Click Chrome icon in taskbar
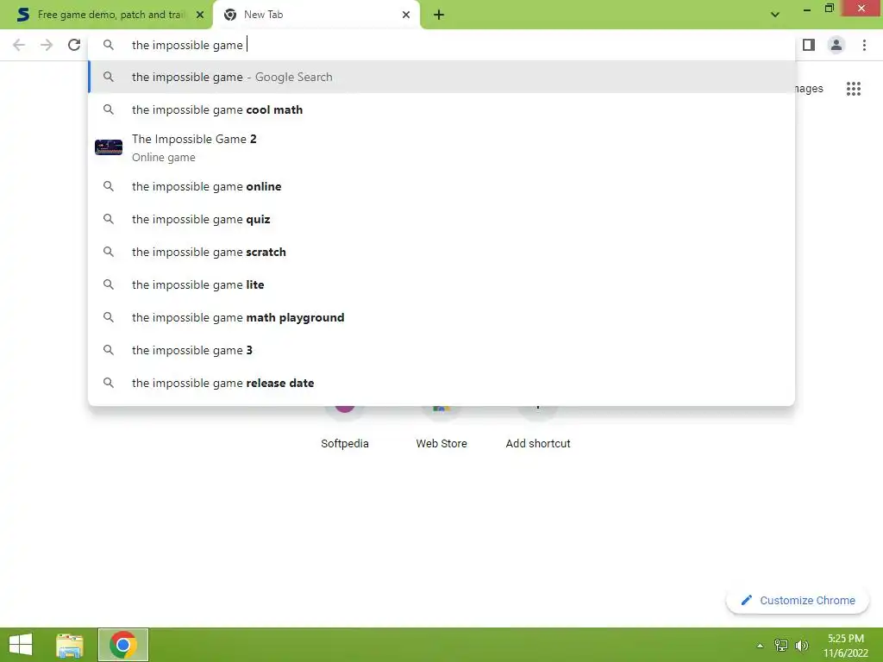This screenshot has width=883, height=662. pyautogui.click(x=123, y=645)
